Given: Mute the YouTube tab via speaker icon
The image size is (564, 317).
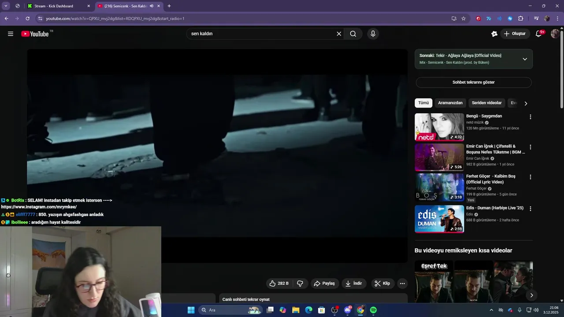Looking at the screenshot, I should [152, 6].
